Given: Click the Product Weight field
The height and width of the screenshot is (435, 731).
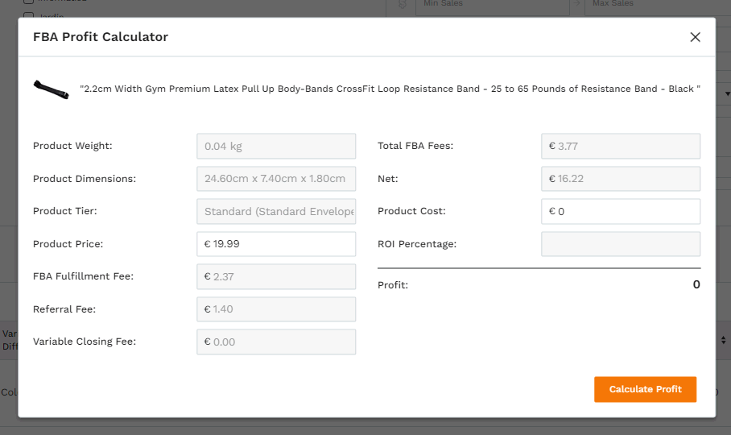Looking at the screenshot, I should (276, 146).
